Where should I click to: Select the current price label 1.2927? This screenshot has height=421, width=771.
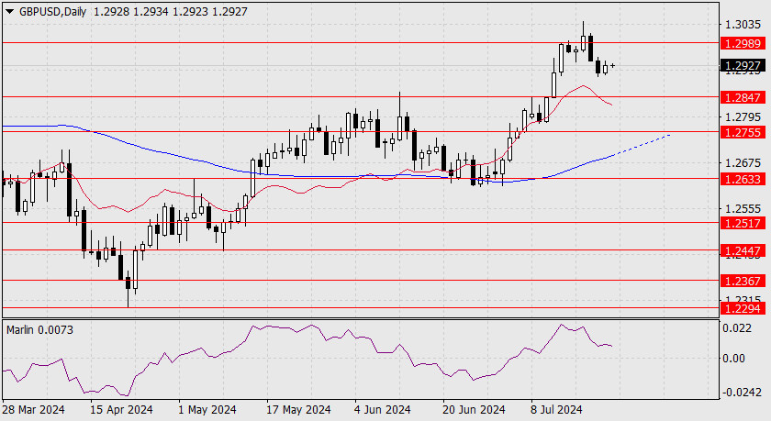[x=743, y=65]
